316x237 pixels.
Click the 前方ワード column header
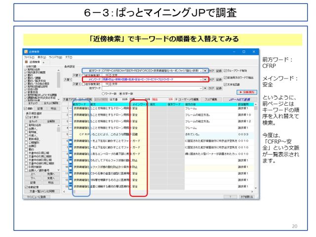[81, 104]
